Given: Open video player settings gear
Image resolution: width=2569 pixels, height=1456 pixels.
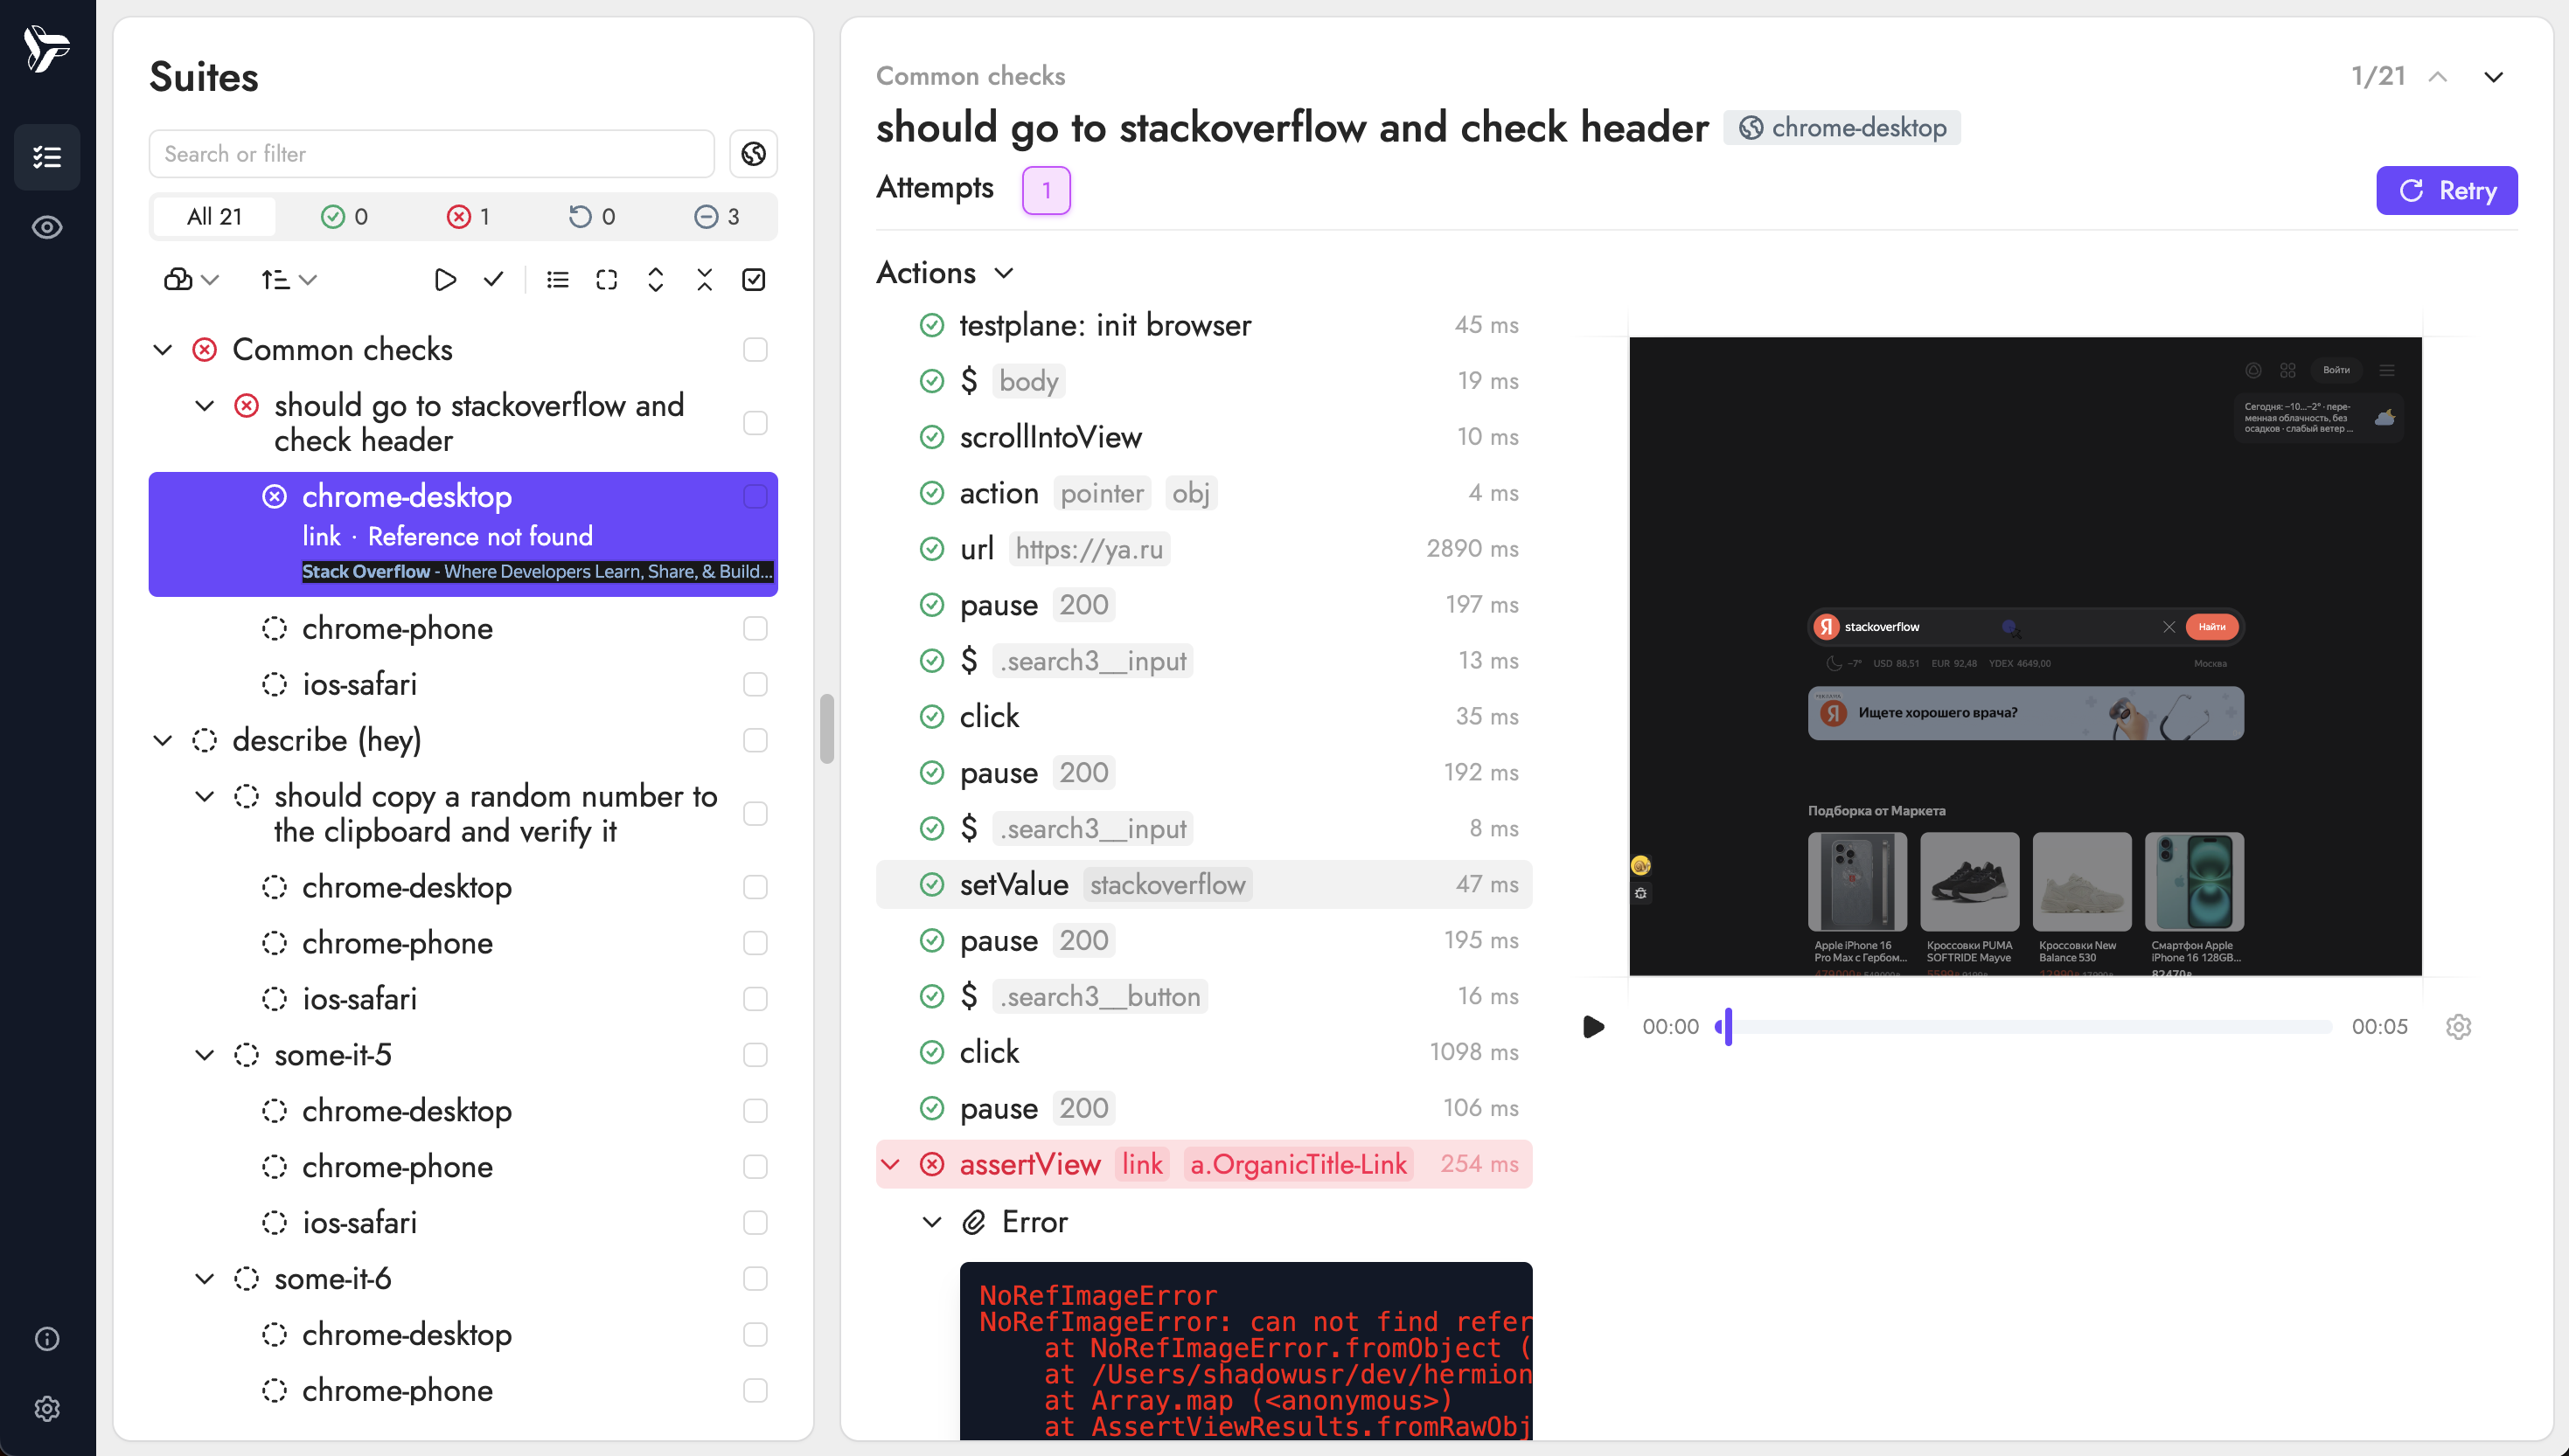Looking at the screenshot, I should tap(2458, 1027).
